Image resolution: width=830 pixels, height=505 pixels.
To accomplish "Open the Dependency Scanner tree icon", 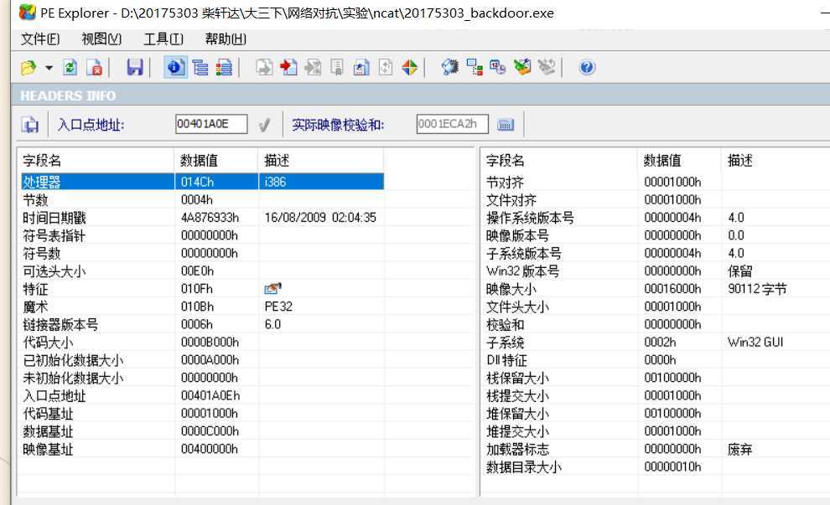I will 475,68.
